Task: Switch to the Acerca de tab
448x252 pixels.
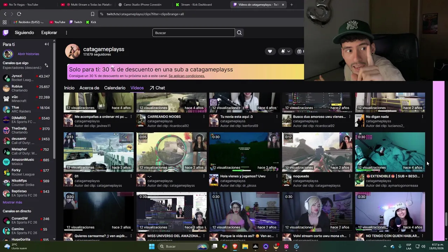Action: [x=89, y=88]
